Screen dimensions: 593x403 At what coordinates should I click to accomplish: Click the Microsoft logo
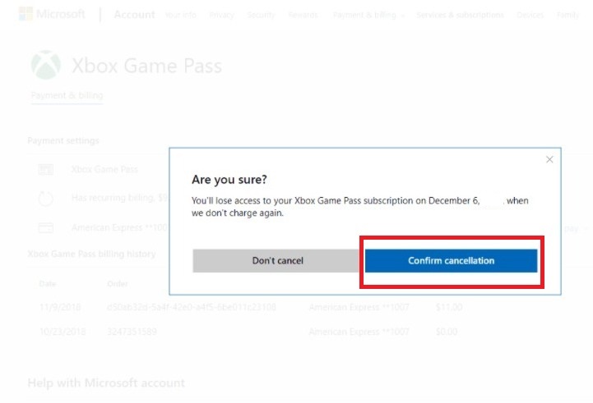pyautogui.click(x=51, y=15)
